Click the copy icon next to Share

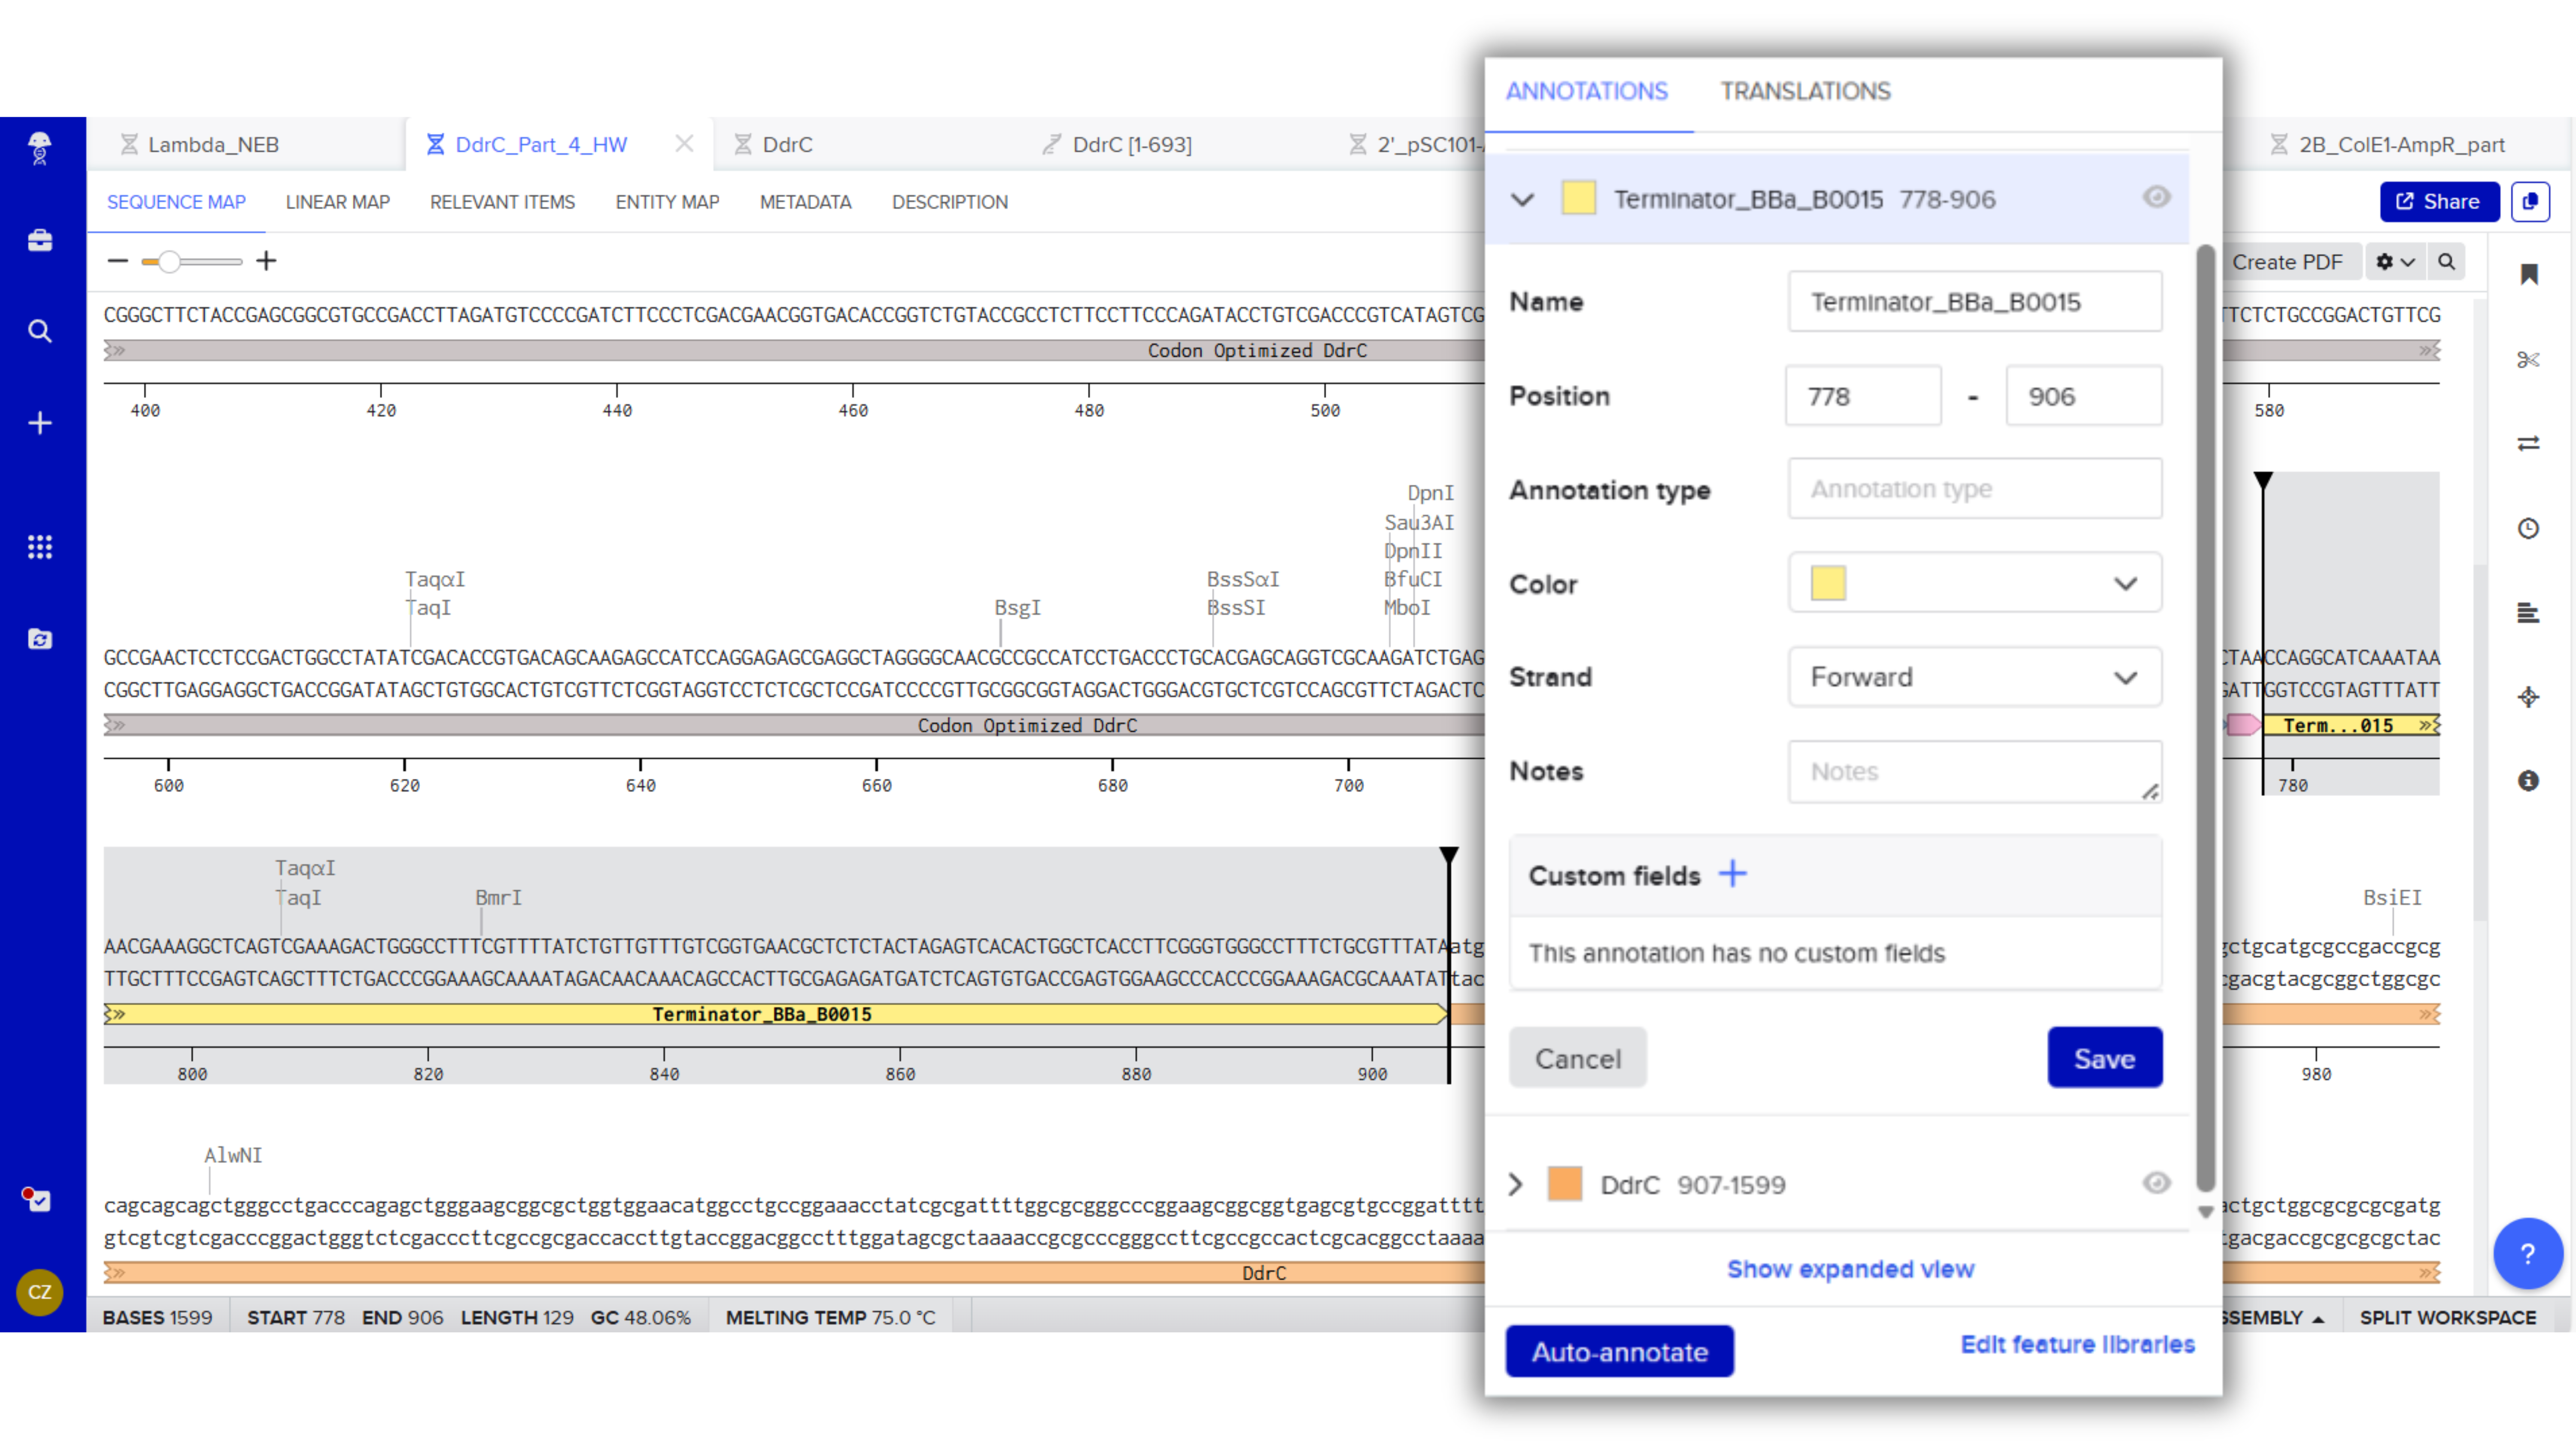pos(2529,202)
